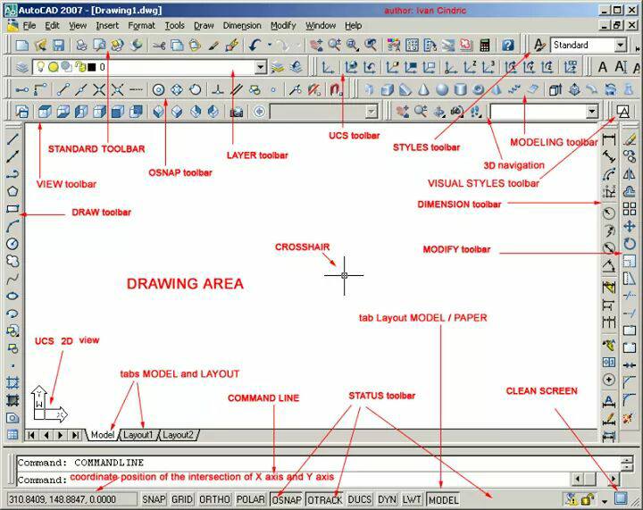
Task: Turn off OSNAP in status bar
Action: (287, 499)
